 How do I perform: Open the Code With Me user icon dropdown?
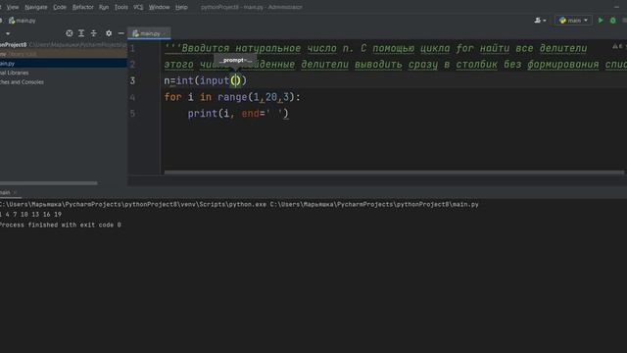540,21
